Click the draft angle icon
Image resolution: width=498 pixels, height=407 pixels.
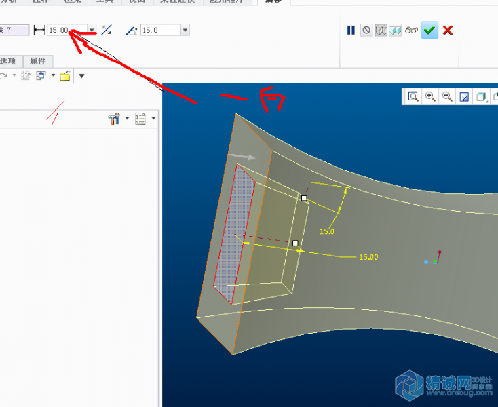pyautogui.click(x=132, y=31)
